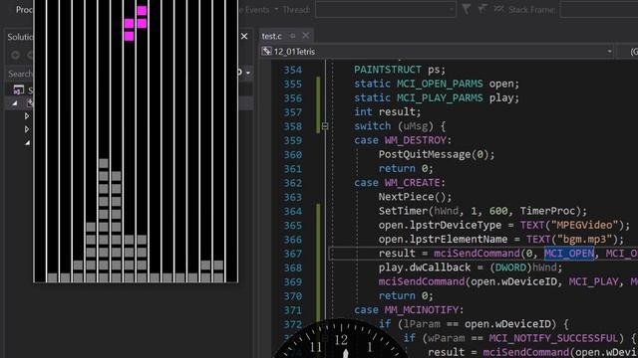Click the "bgm.mp3" string on line 366

pos(585,239)
